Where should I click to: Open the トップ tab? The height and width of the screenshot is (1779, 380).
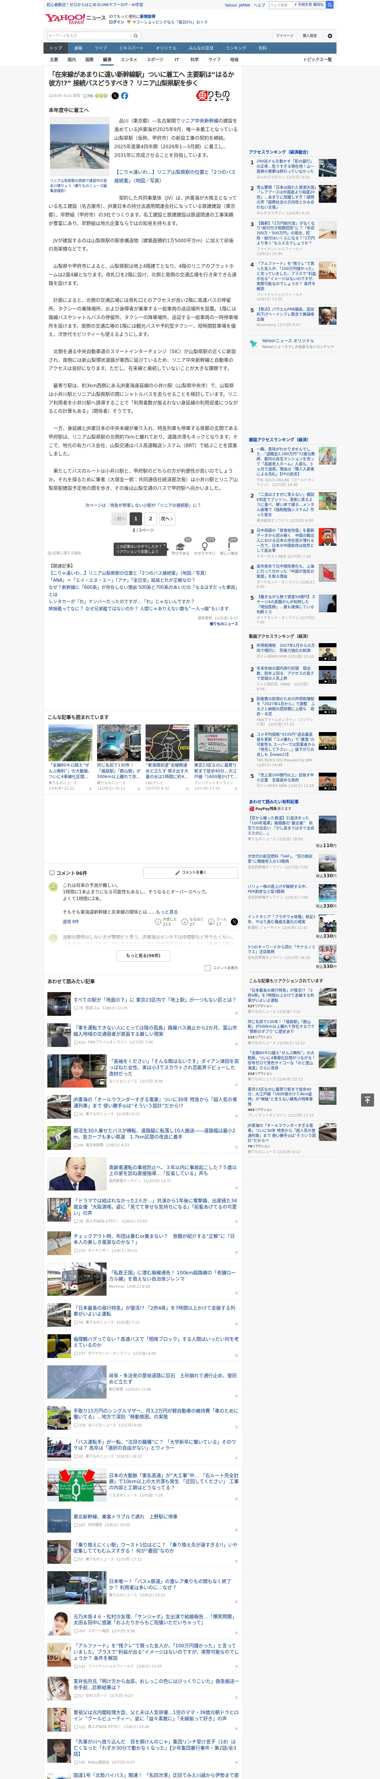click(x=56, y=48)
